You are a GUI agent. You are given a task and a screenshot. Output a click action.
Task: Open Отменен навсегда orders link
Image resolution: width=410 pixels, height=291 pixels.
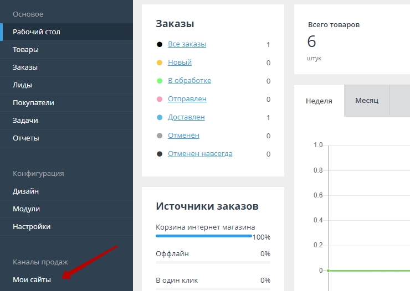coord(200,154)
